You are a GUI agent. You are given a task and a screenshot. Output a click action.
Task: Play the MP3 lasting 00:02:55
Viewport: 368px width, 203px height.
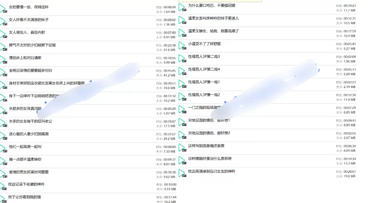(182, 135)
